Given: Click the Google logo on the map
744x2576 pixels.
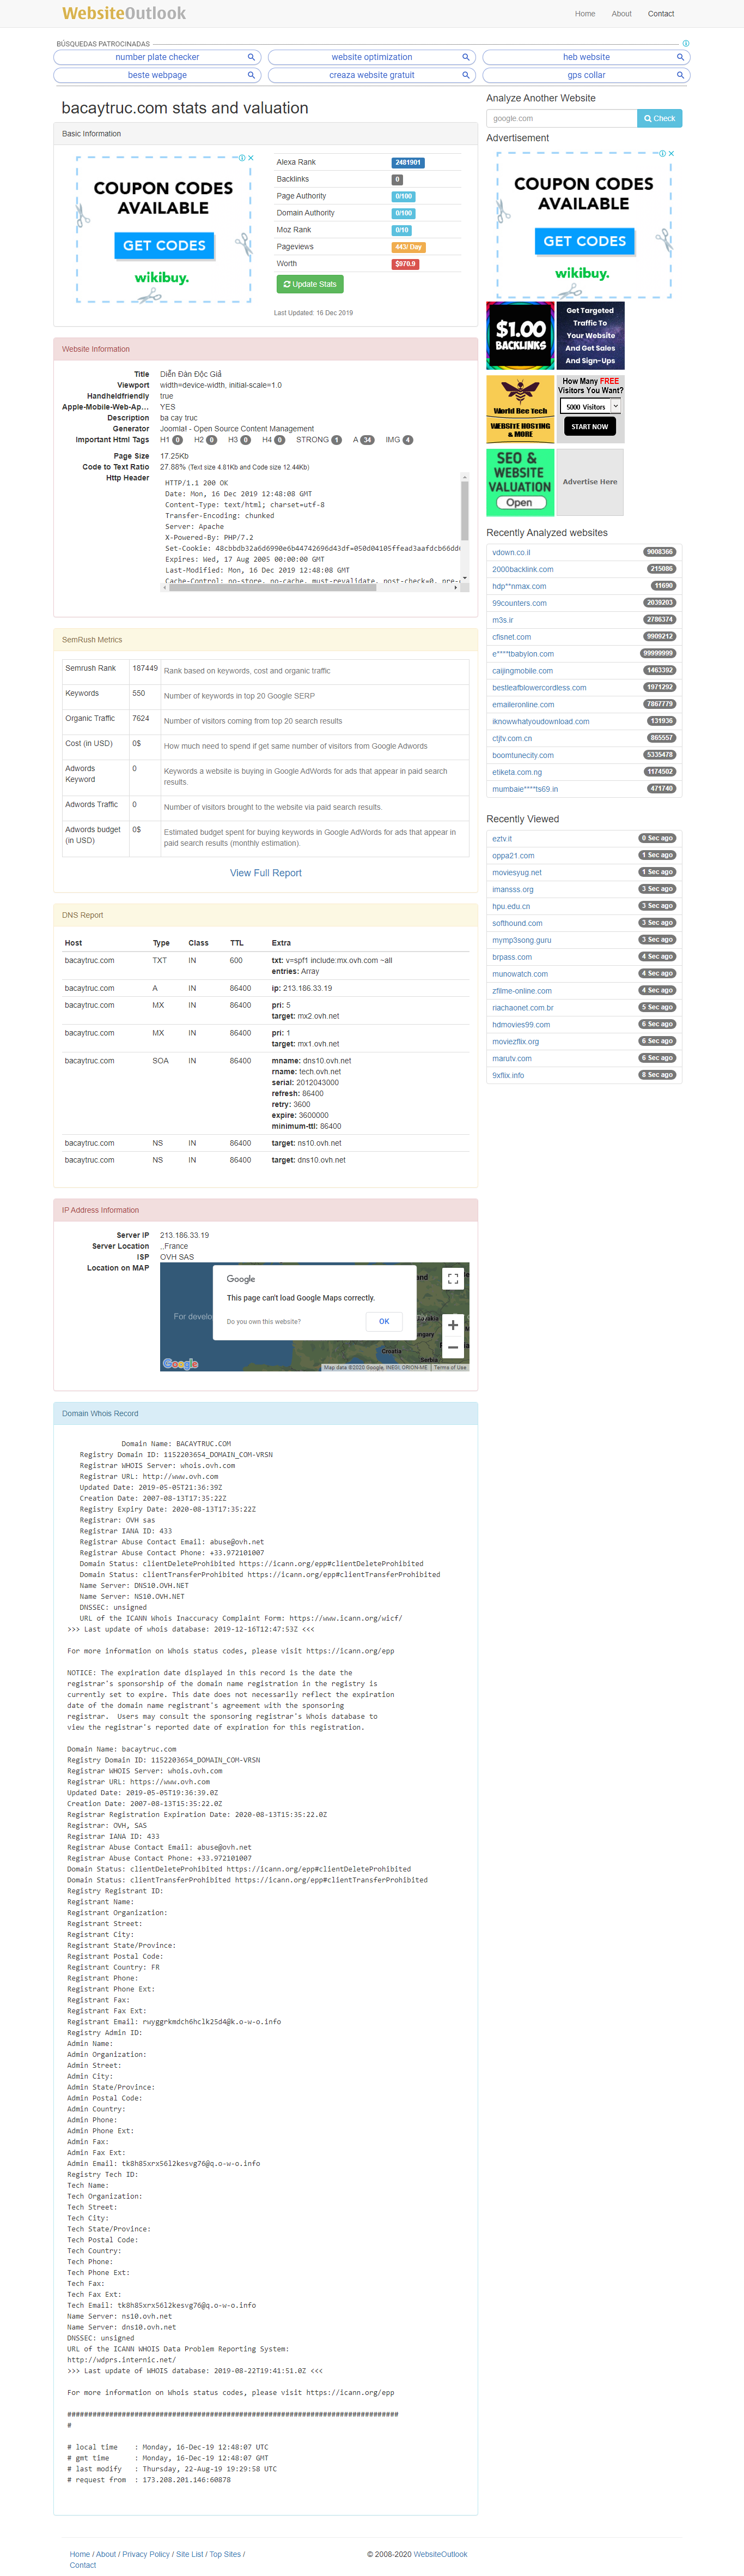Looking at the screenshot, I should click(180, 1363).
